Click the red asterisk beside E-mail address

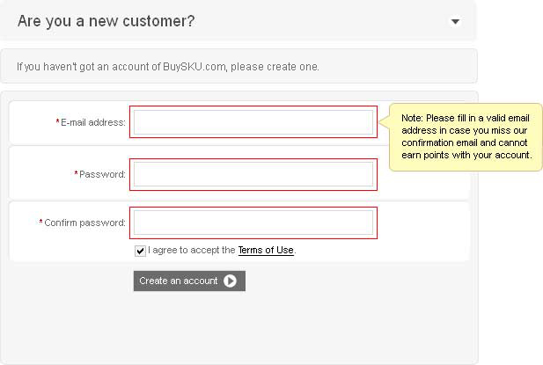(x=57, y=121)
